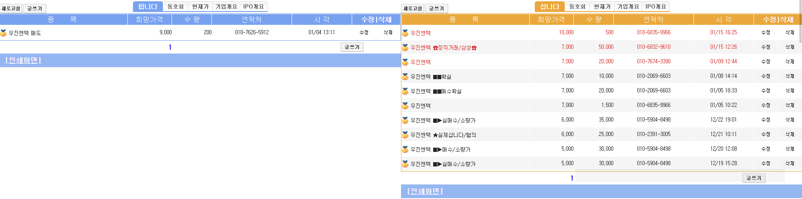Open 동호회 tab in 삽니다 panel
The width and height of the screenshot is (802, 199).
click(x=577, y=7)
